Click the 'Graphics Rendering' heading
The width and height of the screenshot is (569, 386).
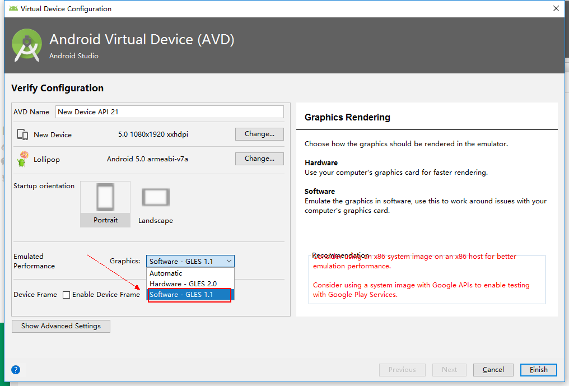point(347,117)
